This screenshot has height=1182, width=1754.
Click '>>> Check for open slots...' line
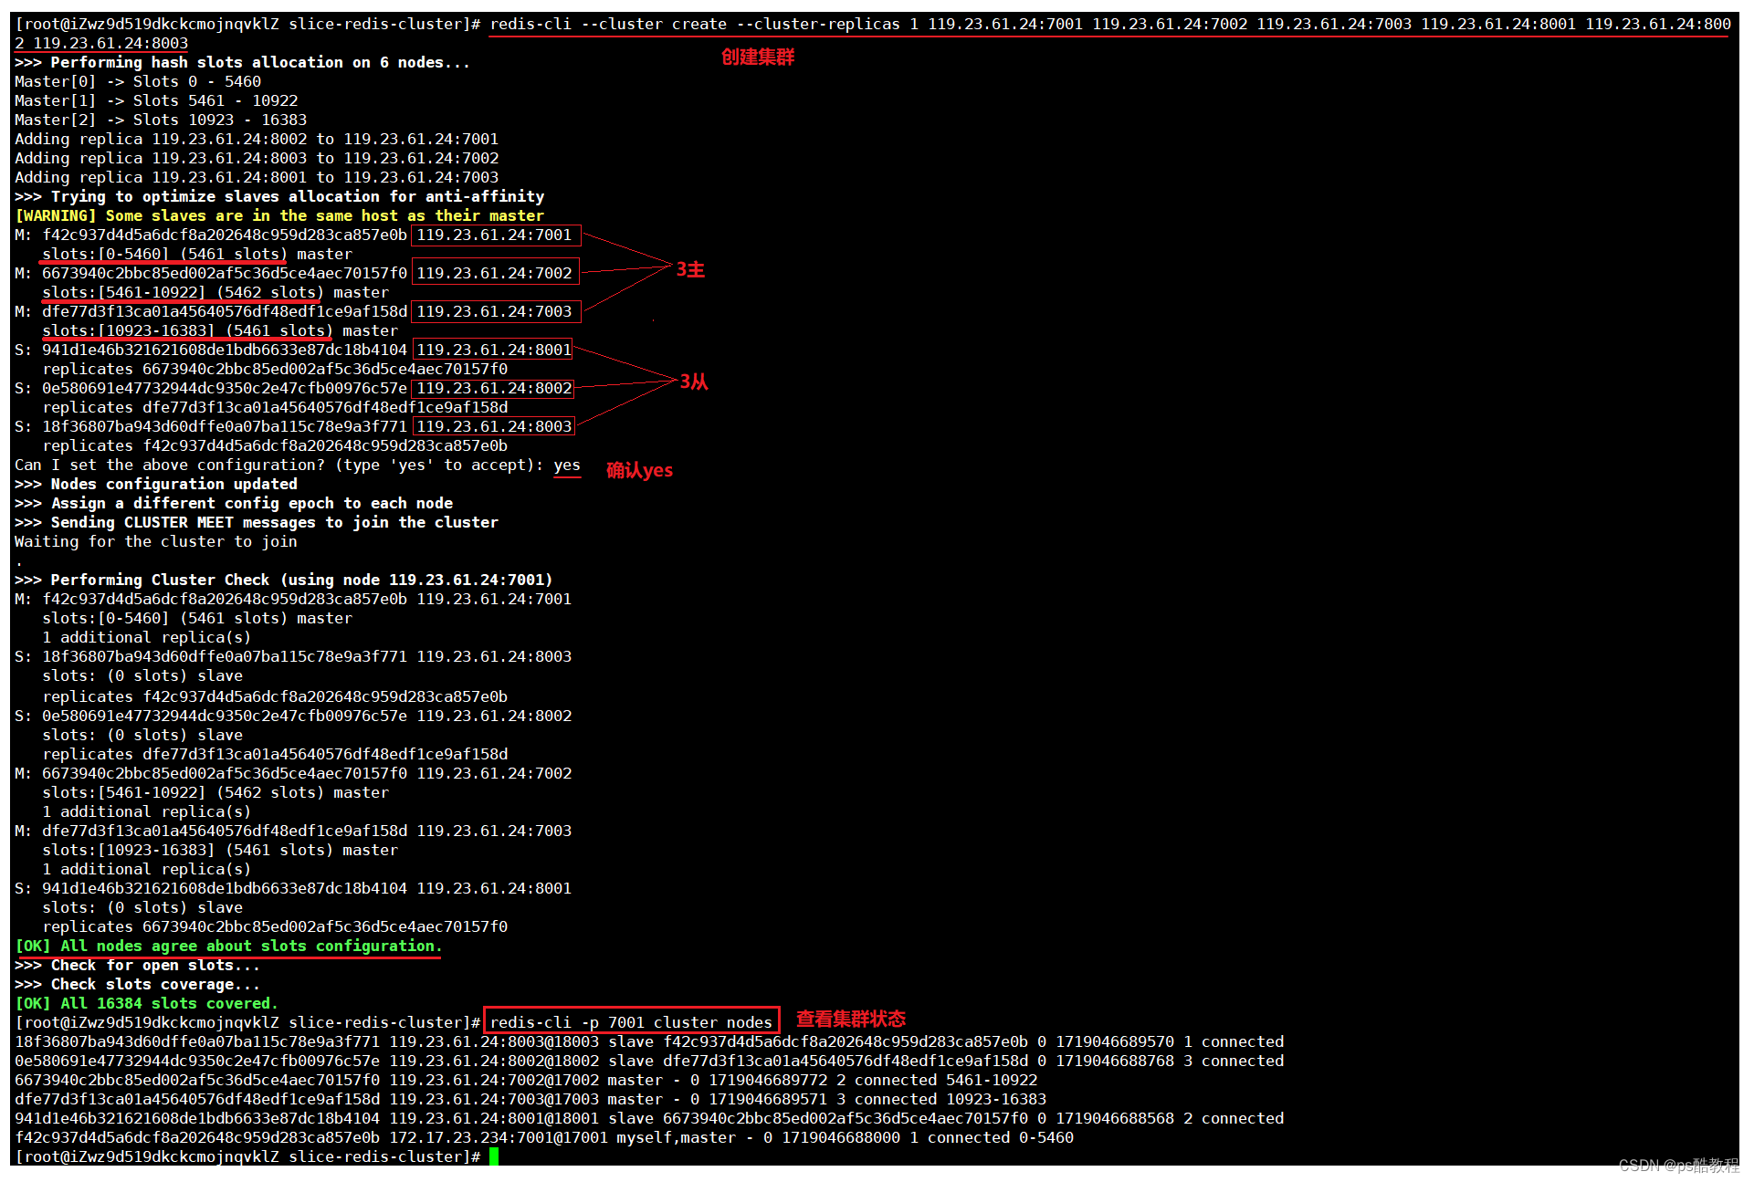pos(138,965)
